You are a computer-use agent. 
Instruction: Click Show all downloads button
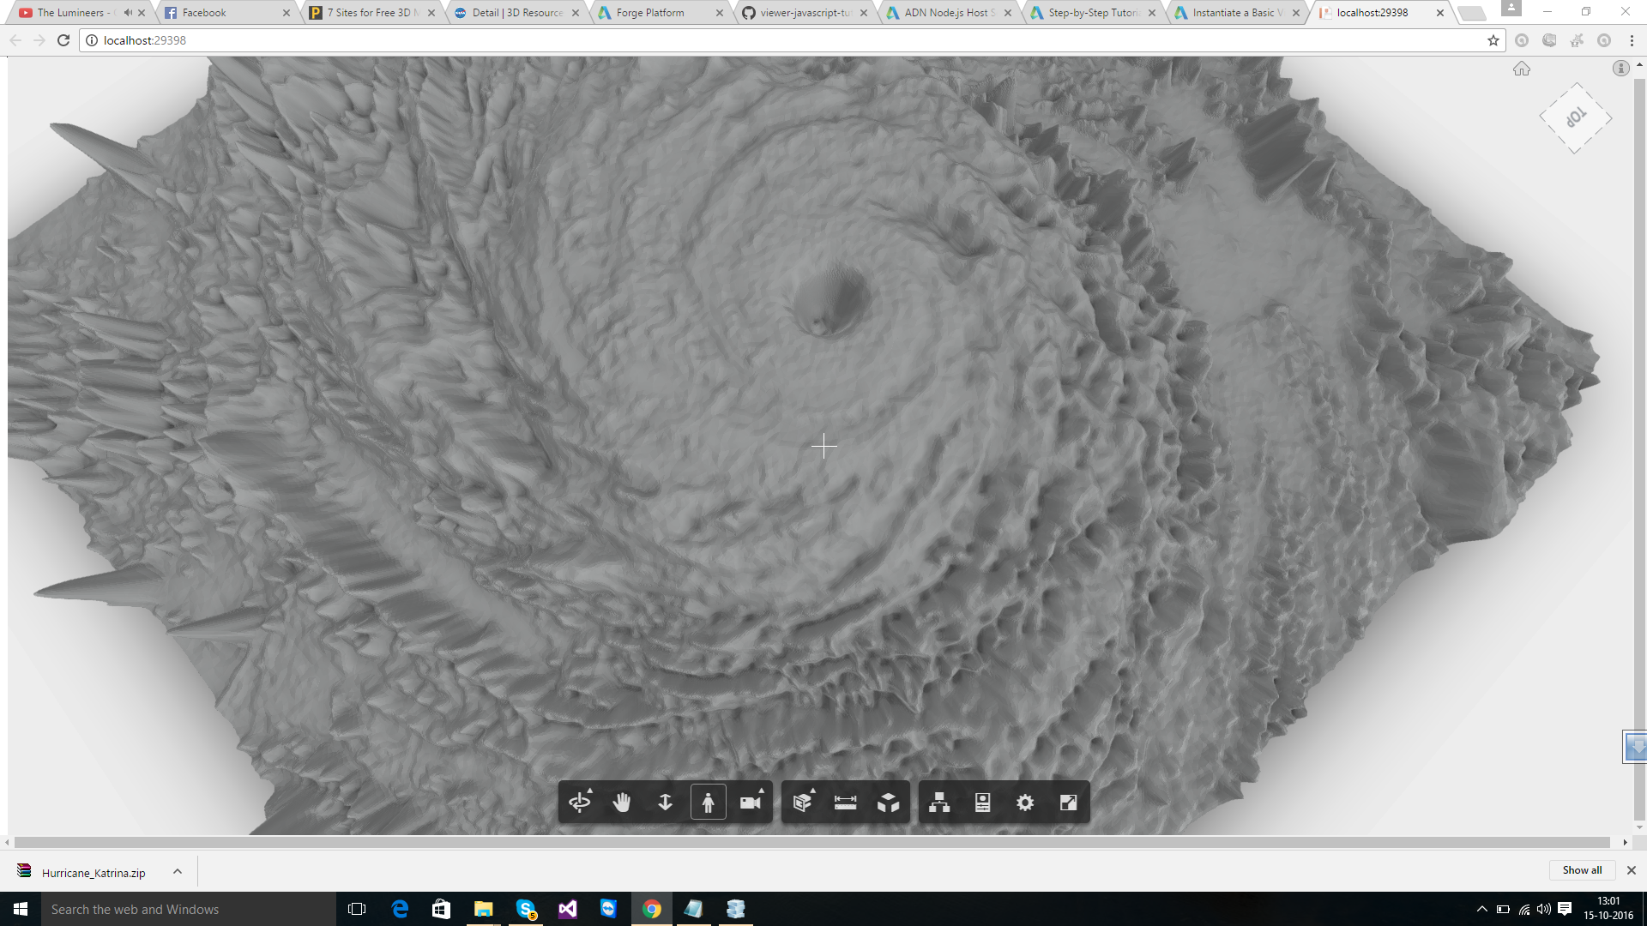coord(1582,870)
